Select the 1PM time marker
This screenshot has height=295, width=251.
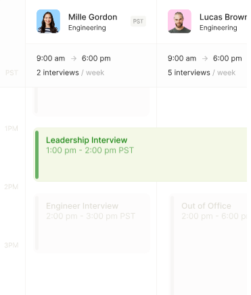point(12,128)
